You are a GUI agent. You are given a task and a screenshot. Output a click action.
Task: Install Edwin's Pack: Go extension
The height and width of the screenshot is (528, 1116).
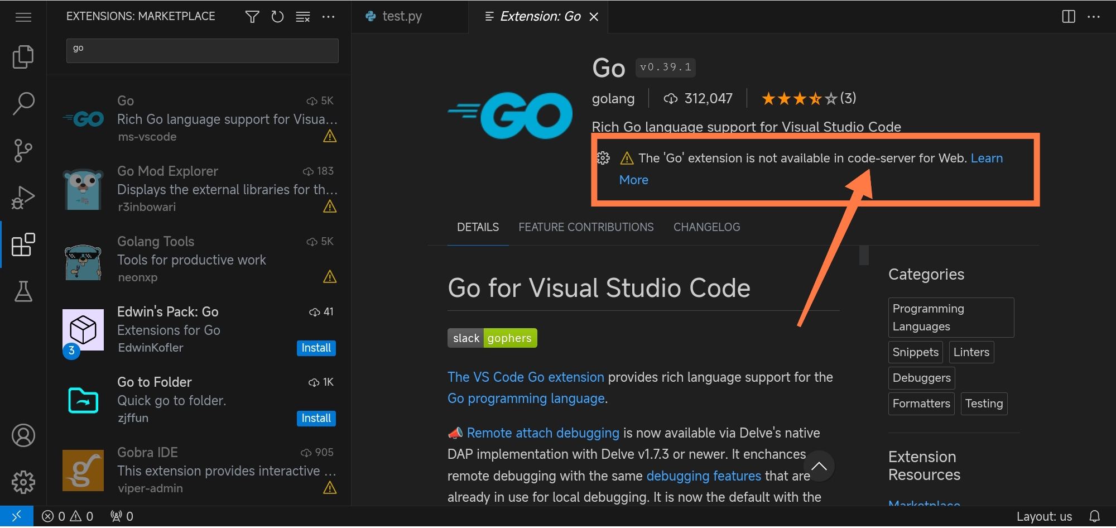(316, 348)
